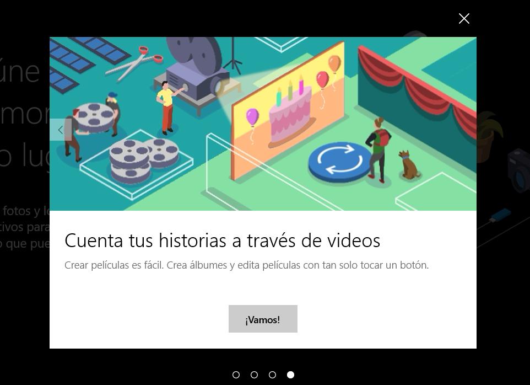Click the heading 'Cuenta tus historias a través de videos'
Image resolution: width=530 pixels, height=385 pixels.
222,240
